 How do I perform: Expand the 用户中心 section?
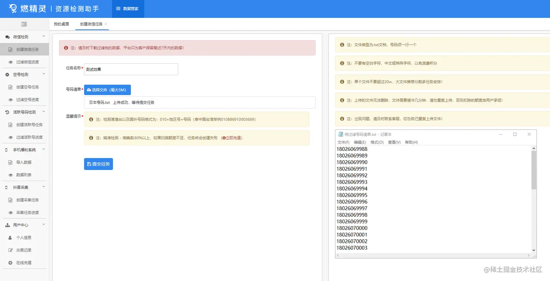pyautogui.click(x=43, y=225)
